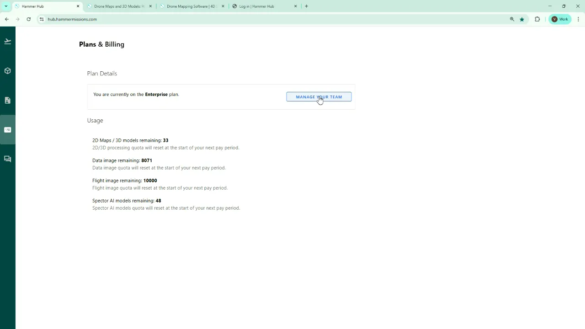Screen dimensions: 585x329
Task: Close the Drone Maps and 3D Models tab
Action: (x=150, y=6)
